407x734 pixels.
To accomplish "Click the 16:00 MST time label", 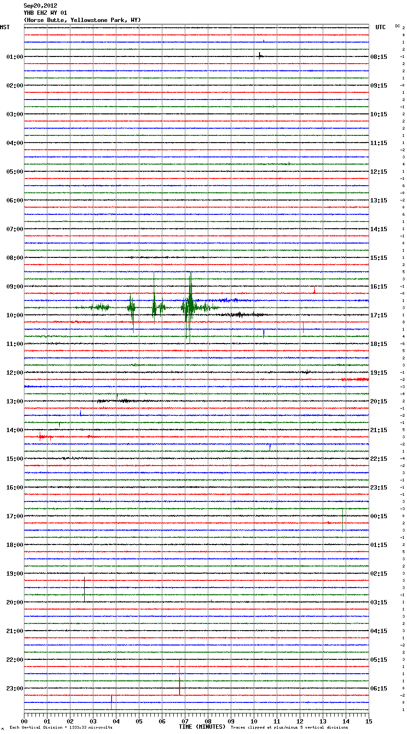I will (x=15, y=488).
